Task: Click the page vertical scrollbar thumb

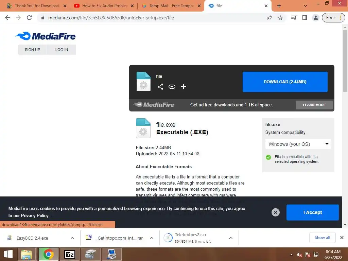Action: pos(345,60)
